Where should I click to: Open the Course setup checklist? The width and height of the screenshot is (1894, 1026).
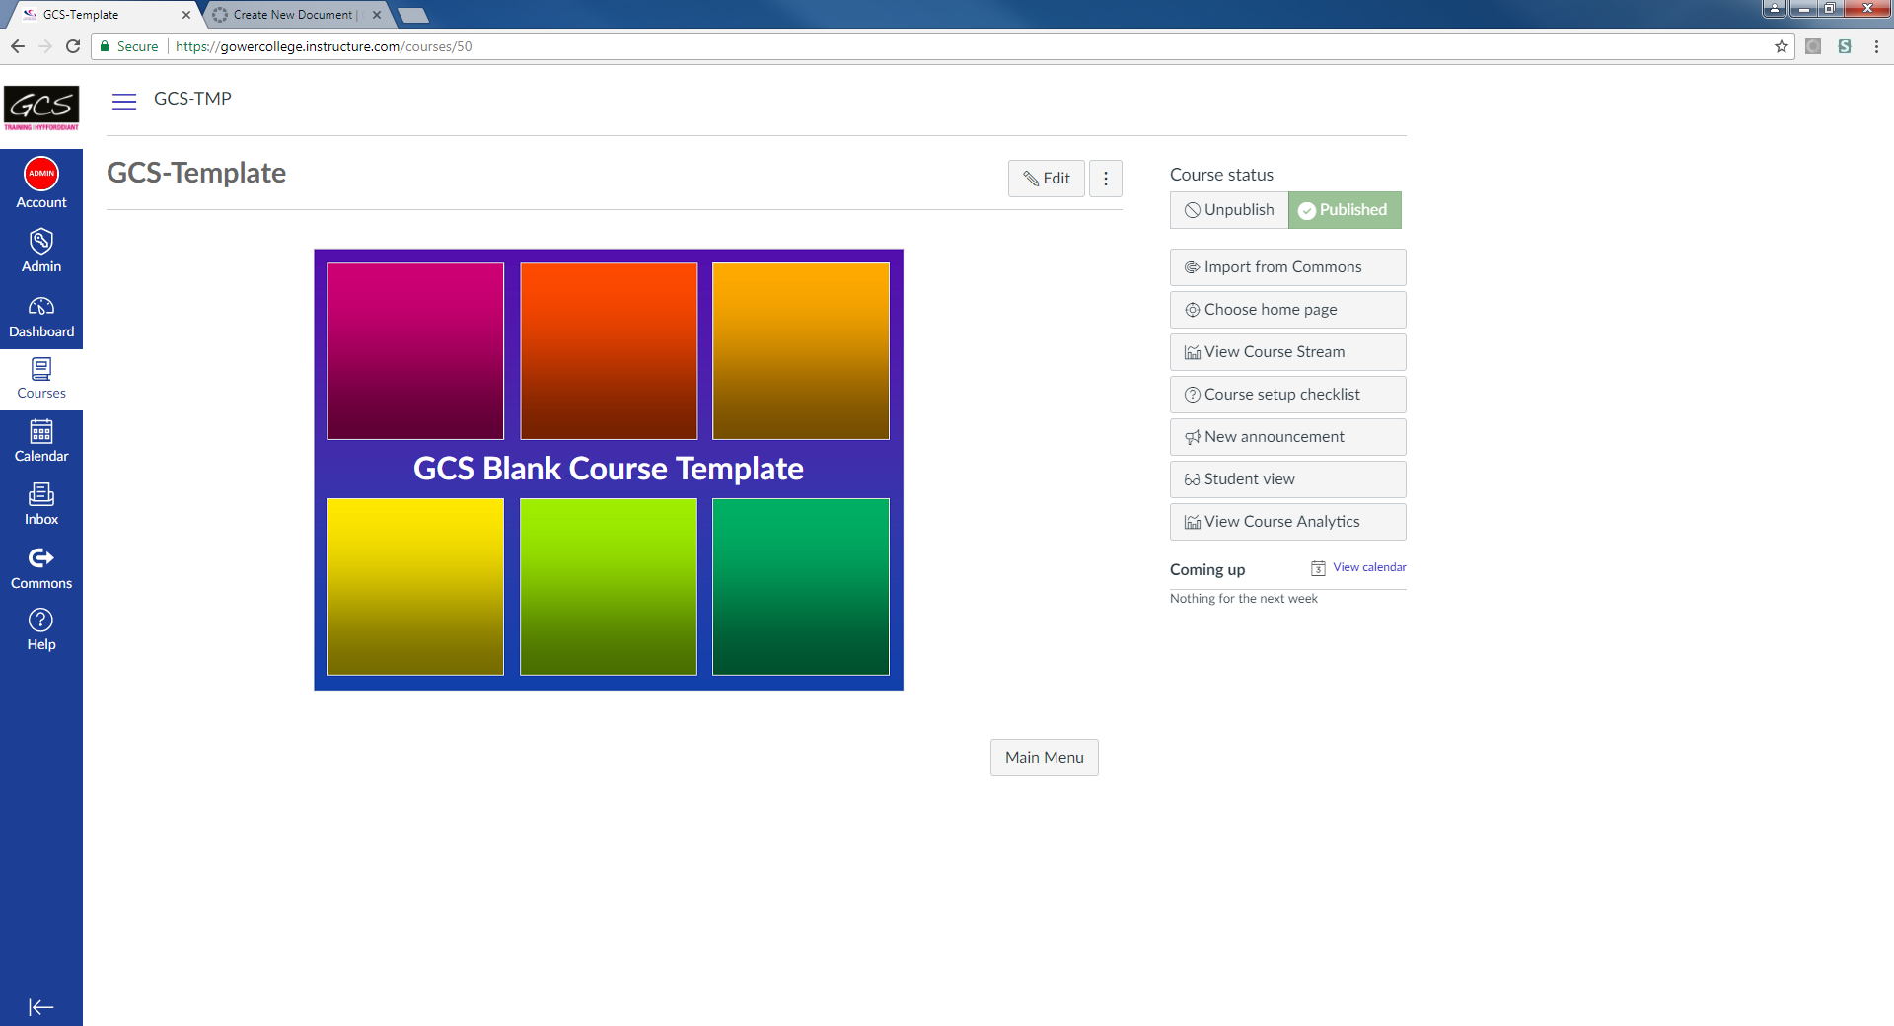[x=1288, y=395]
